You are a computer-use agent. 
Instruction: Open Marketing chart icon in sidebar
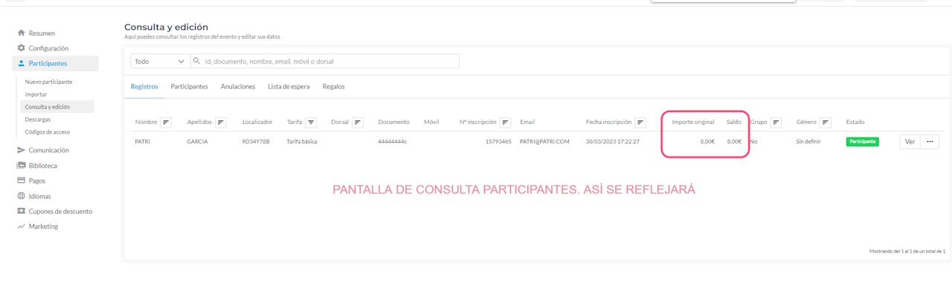(x=21, y=227)
